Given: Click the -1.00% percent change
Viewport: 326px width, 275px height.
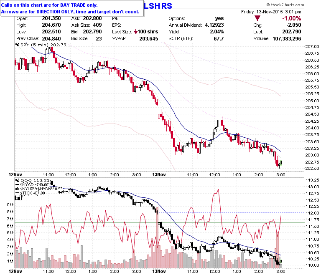Looking at the screenshot, I should pos(291,18).
